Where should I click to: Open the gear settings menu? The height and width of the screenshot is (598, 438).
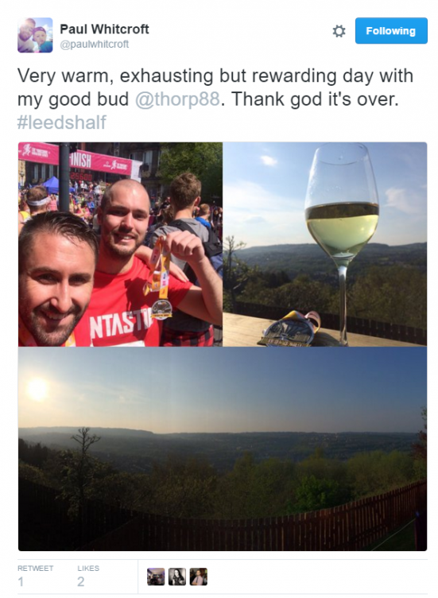coord(339,31)
